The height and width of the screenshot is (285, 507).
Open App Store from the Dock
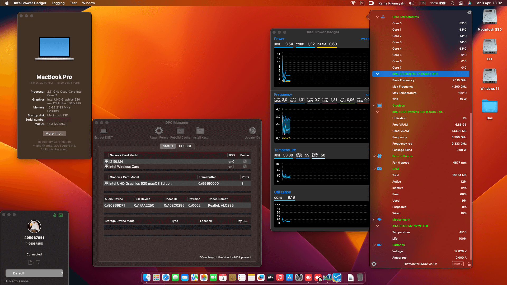tap(289, 278)
